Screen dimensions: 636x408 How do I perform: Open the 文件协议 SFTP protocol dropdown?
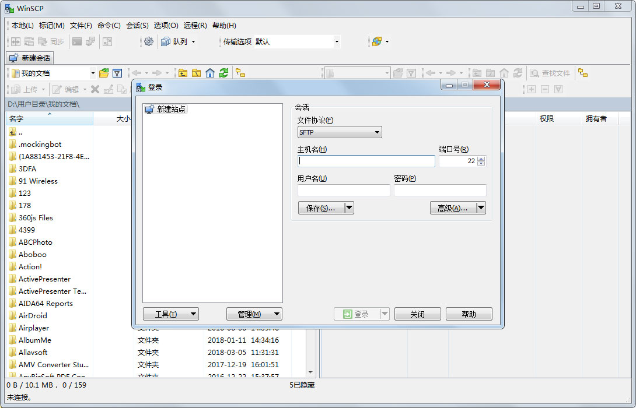pos(340,132)
